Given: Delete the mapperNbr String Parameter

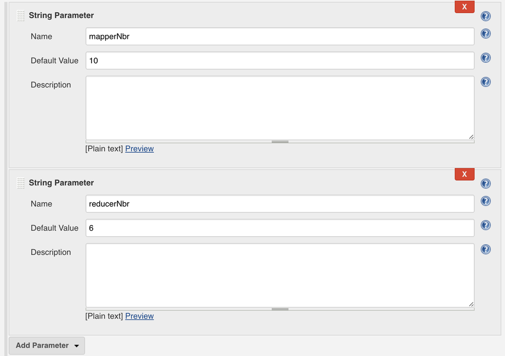Looking at the screenshot, I should point(465,7).
